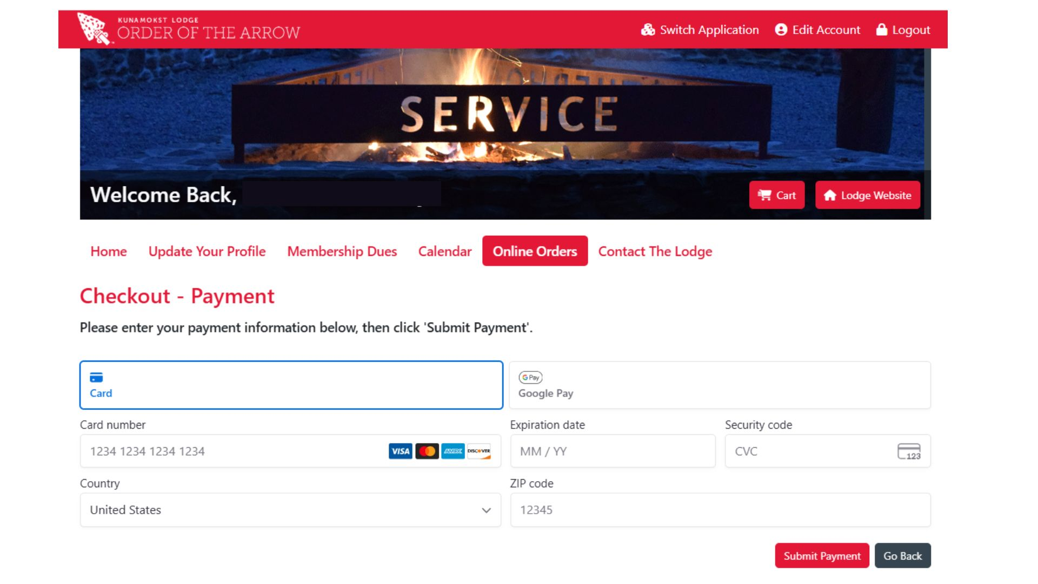
Task: Click the ZIP code input field
Action: 720,510
